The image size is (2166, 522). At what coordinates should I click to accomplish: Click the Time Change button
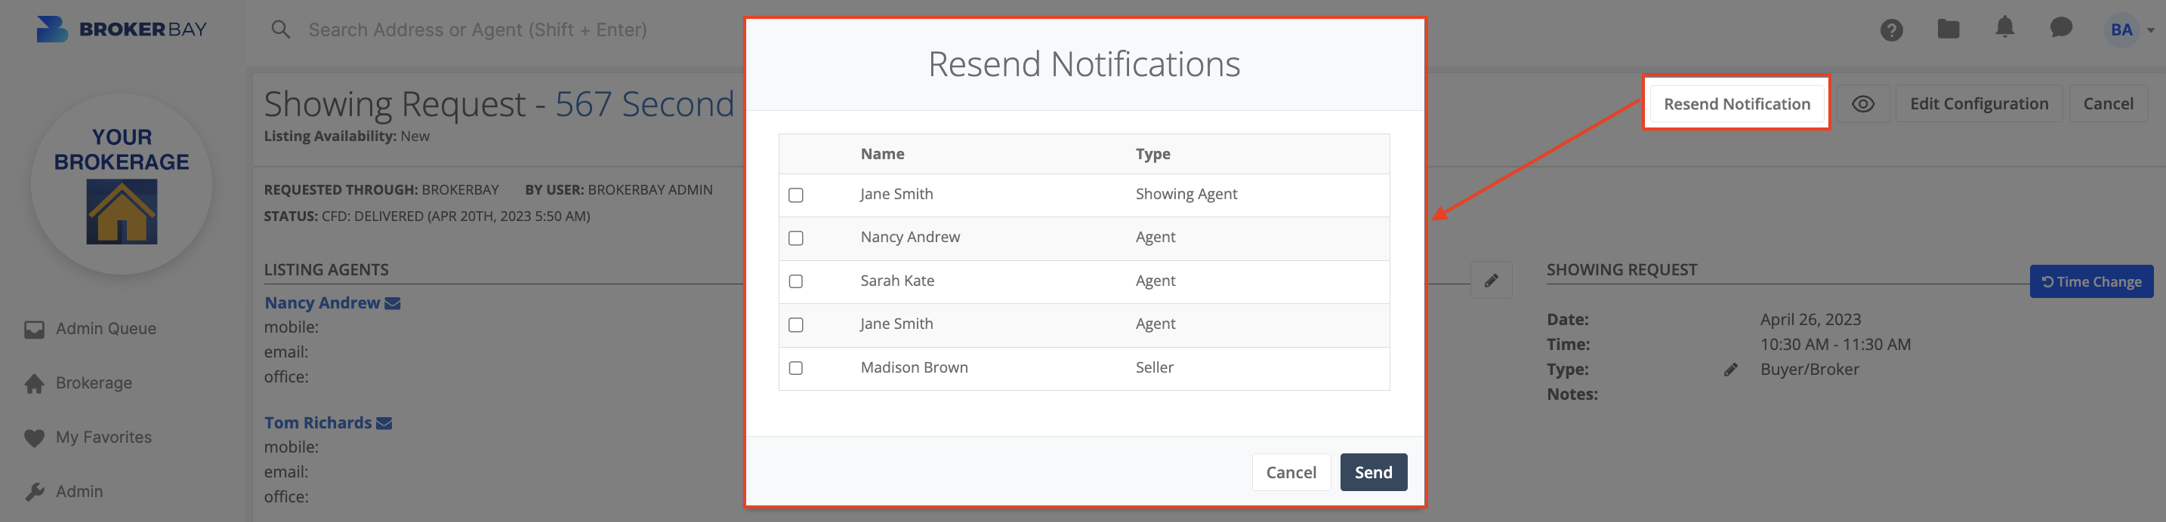point(2091,282)
